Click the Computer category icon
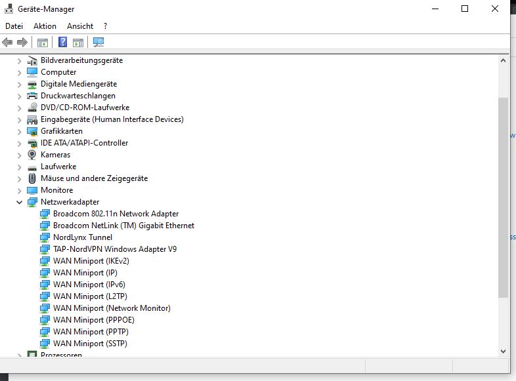This screenshot has height=381, width=516. tap(32, 72)
